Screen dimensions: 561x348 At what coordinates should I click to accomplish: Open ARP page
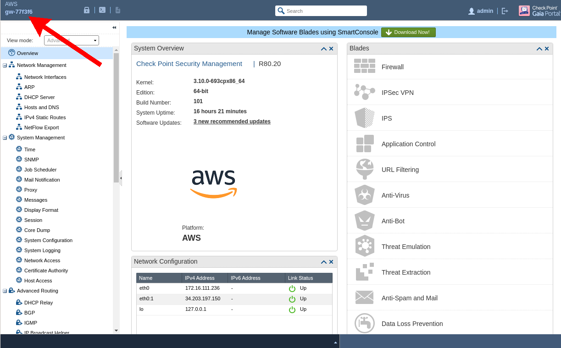[29, 87]
